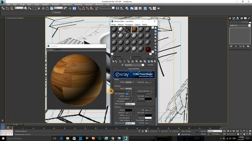Toggle Auto checkbox in wood floor preview

click(x=48, y=49)
